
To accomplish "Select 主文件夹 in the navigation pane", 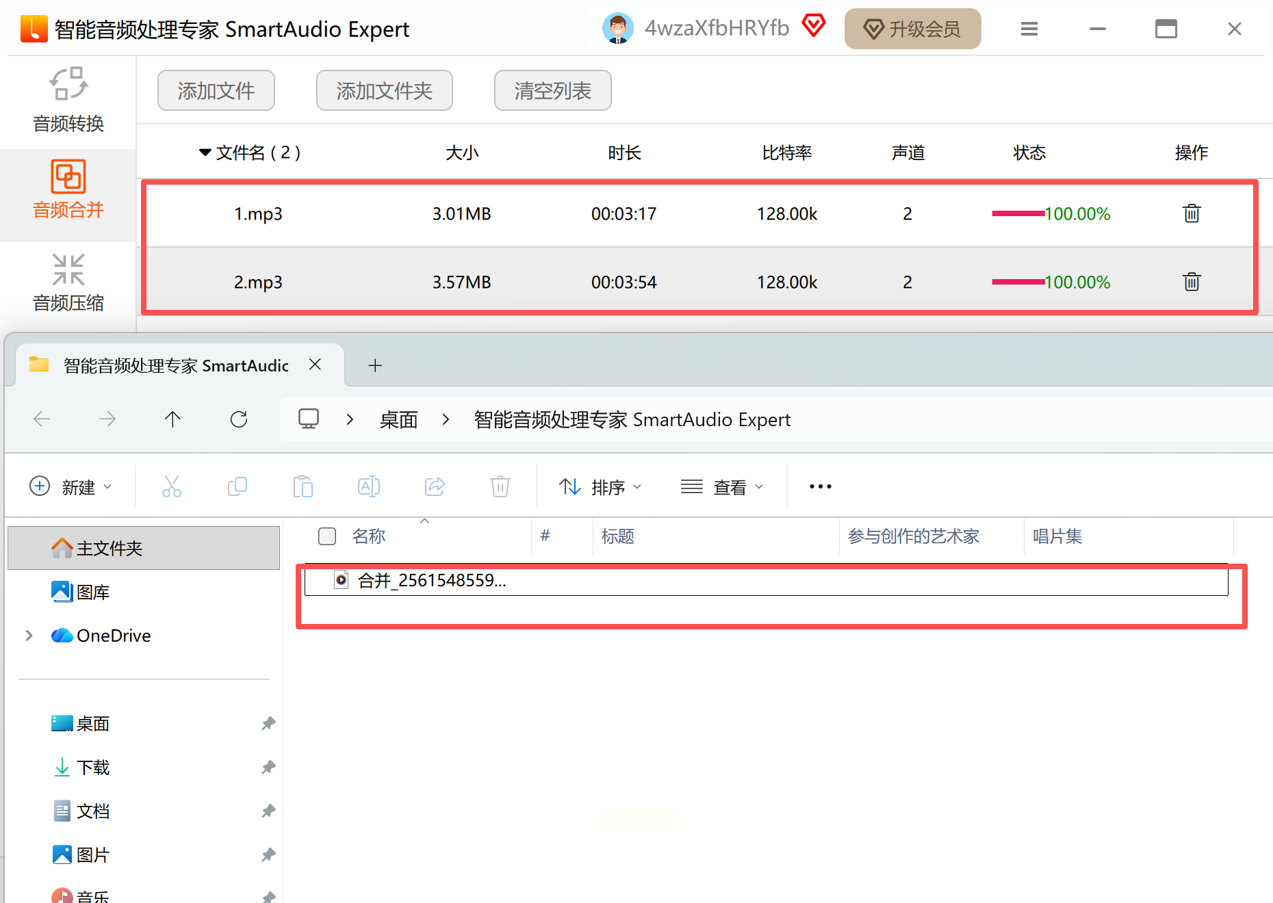I will click(x=110, y=548).
